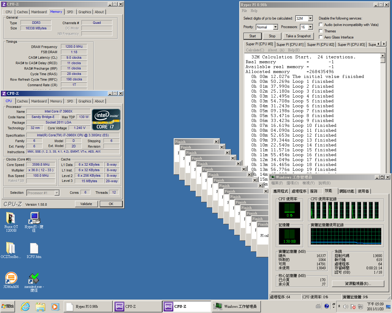
Task: Click the Super PI log scrollbar up arrow
Action: click(x=383, y=56)
